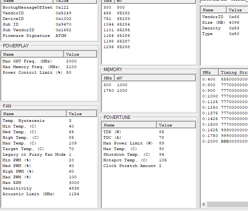The image size is (248, 211).
Task: Select the 466 MHz GPU row
Action: click(149, 13)
